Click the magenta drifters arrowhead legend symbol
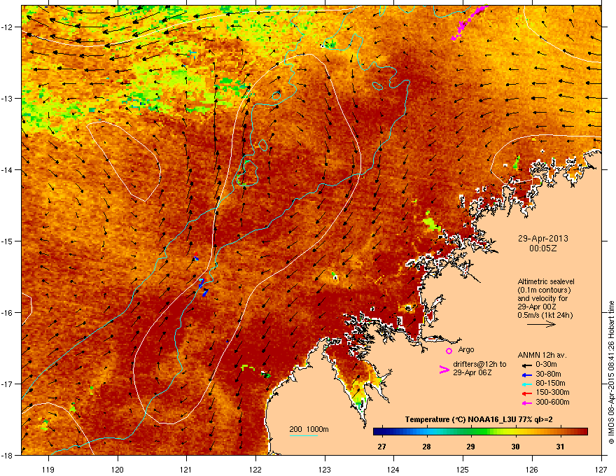 [x=444, y=369]
